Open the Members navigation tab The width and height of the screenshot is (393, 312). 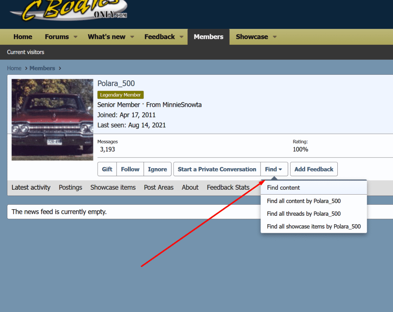pyautogui.click(x=208, y=37)
